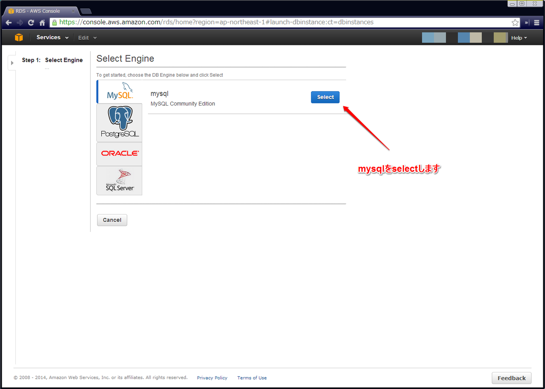Click the "To get started" instruction text
545x389 pixels.
160,75
